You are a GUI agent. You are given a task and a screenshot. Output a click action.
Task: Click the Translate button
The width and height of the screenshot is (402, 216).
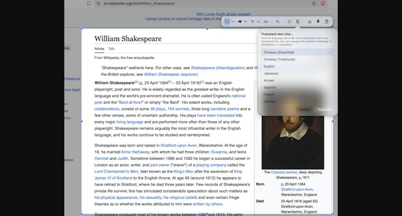coord(324,110)
